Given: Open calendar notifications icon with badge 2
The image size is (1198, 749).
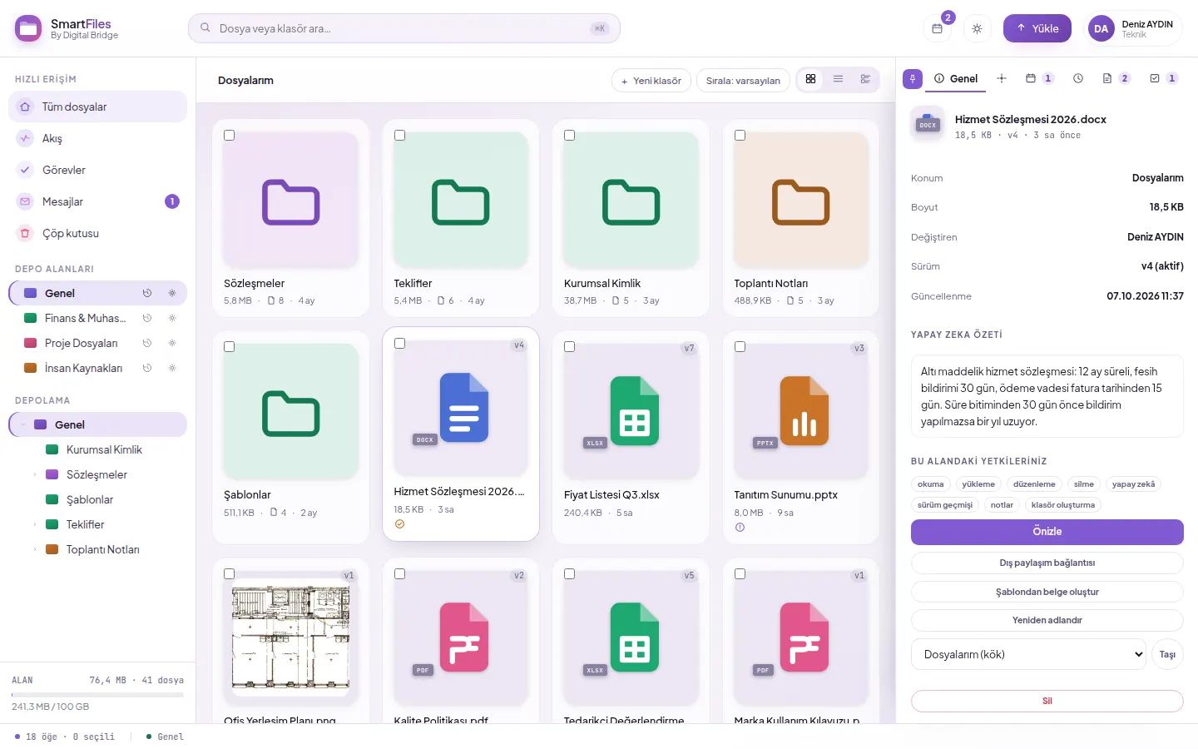Looking at the screenshot, I should pyautogui.click(x=937, y=28).
